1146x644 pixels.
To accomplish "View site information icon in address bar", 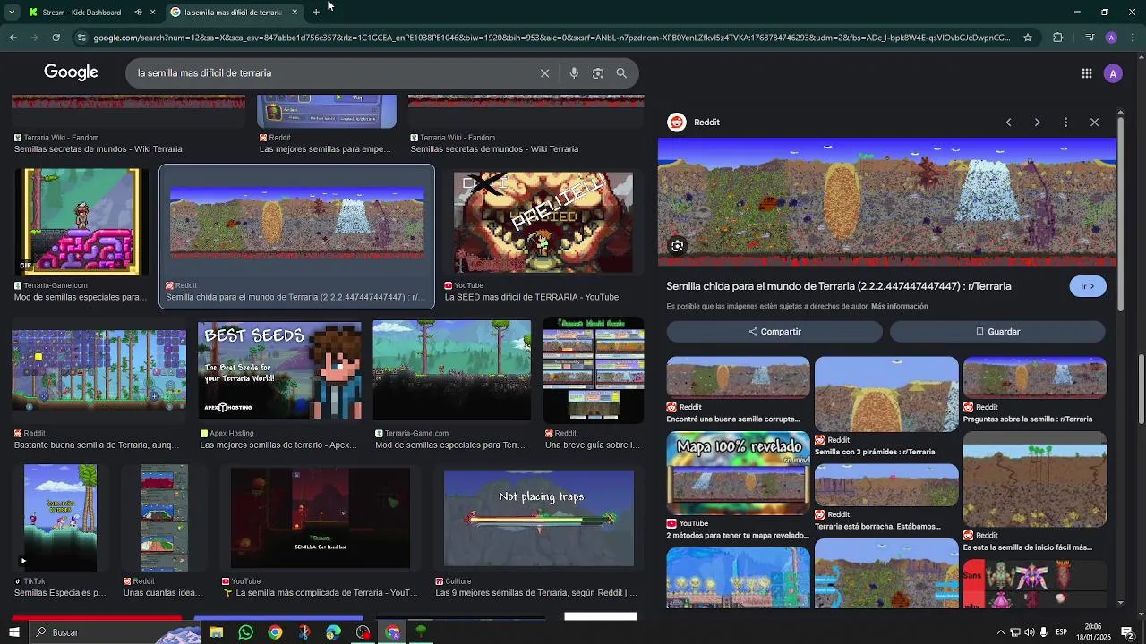I will coord(81,38).
